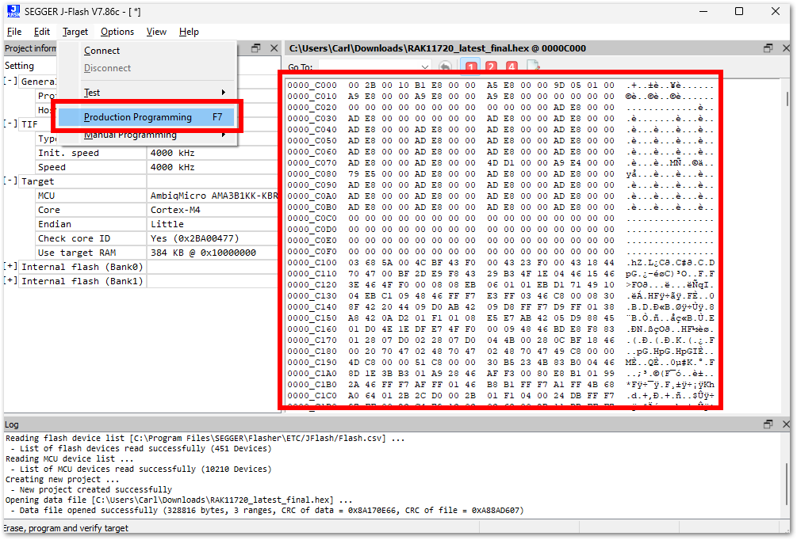The image size is (797, 540).
Task: Open the File menu
Action: pyautogui.click(x=14, y=32)
